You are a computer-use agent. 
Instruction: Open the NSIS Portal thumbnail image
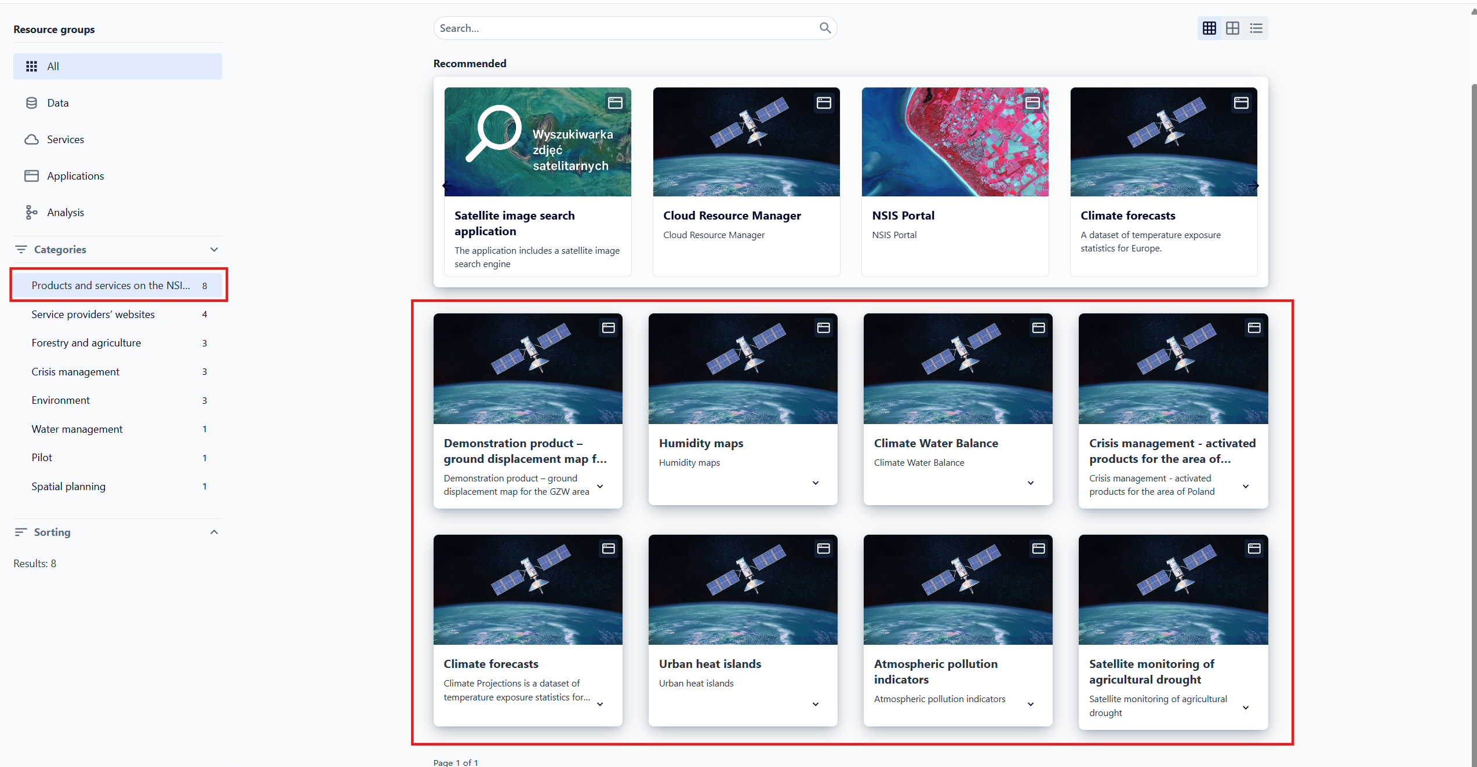pos(955,142)
